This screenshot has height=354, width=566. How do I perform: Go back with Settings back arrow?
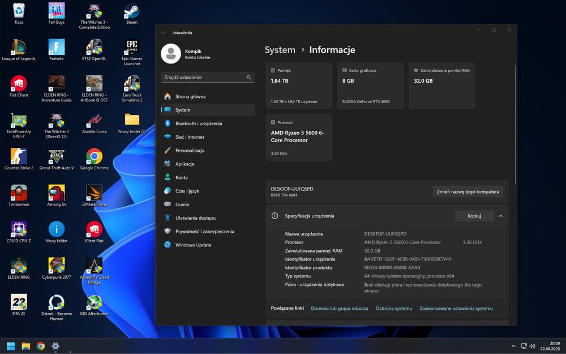(164, 32)
